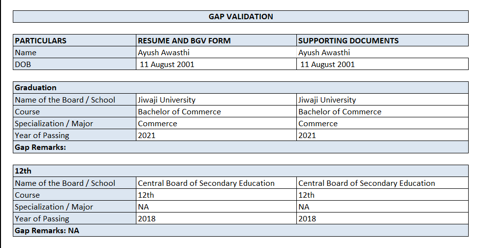Click Jiwaji University in the Resume column
Image resolution: width=479 pixels, height=248 pixels.
[166, 100]
